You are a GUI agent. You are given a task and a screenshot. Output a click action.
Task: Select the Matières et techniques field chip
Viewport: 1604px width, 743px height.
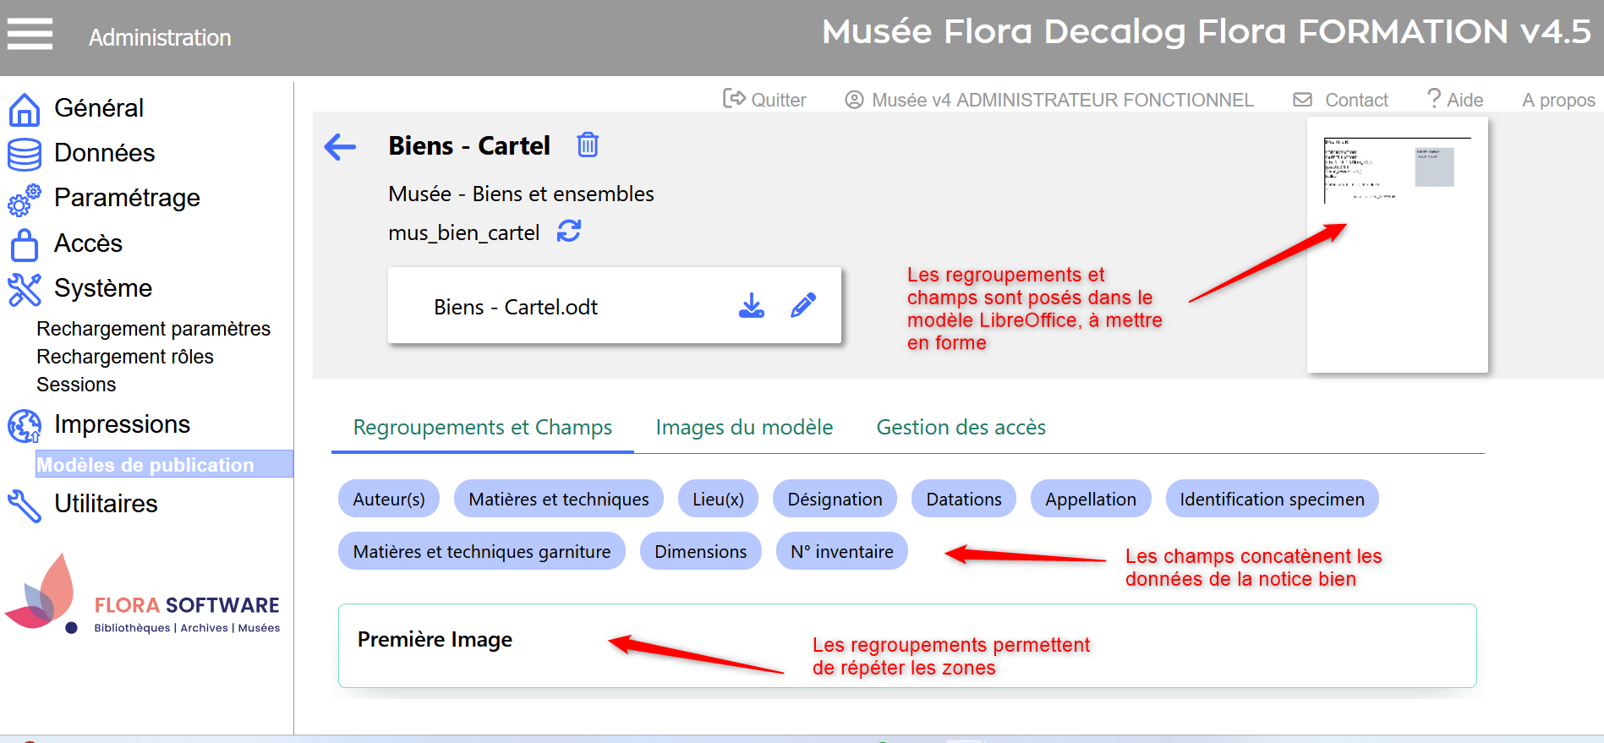click(x=558, y=500)
